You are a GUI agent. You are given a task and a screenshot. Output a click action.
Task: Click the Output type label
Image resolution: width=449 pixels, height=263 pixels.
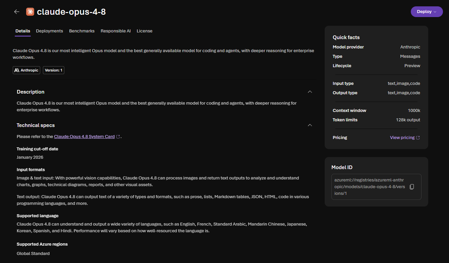coord(345,93)
